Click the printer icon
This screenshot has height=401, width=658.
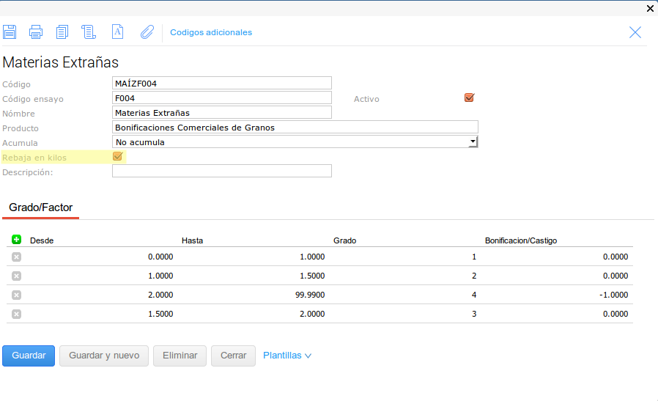[x=36, y=32]
